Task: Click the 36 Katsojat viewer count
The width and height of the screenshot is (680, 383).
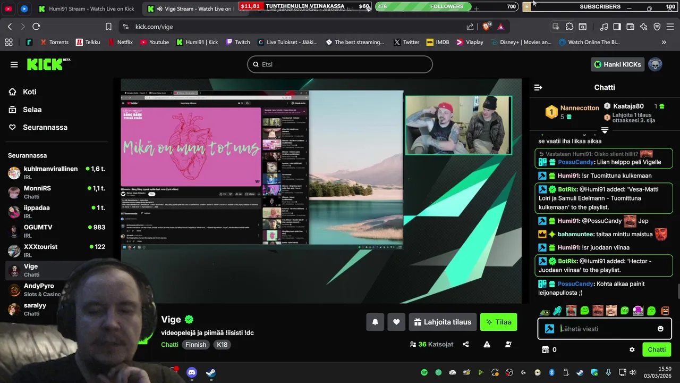Action: coord(431,344)
